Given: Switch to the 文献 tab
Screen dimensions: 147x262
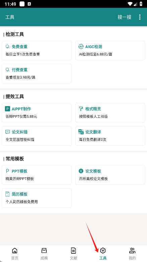Looking at the screenshot, I should pos(73,254).
